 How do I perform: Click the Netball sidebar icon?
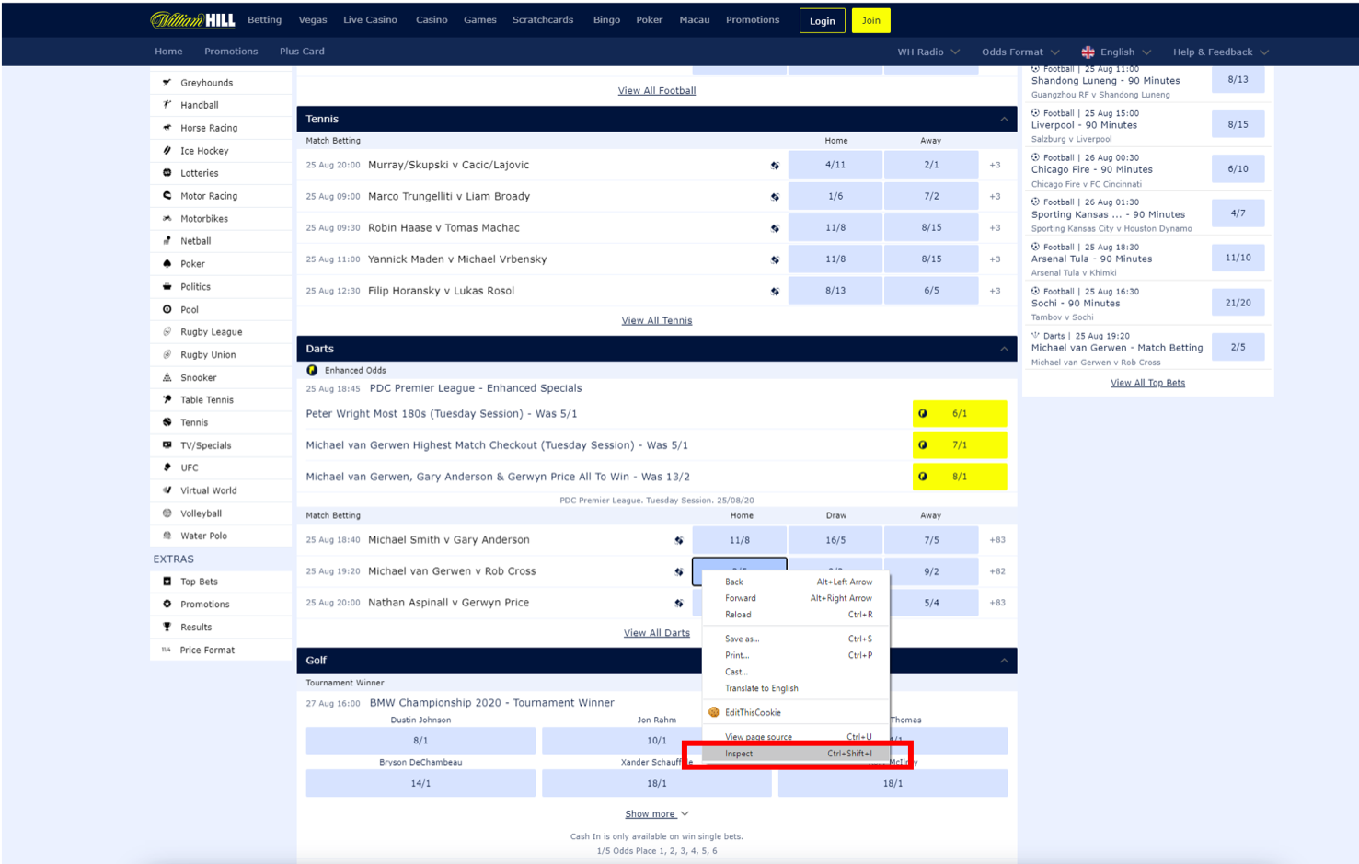coord(167,240)
